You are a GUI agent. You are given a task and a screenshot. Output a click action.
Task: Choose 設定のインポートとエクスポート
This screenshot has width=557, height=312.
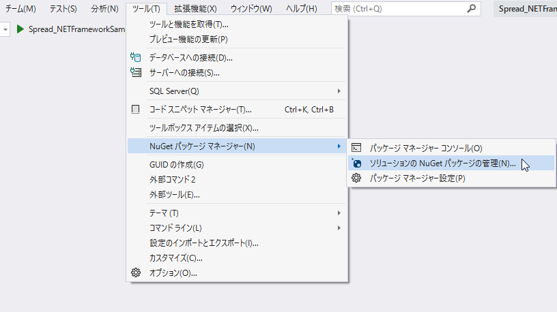[203, 243]
